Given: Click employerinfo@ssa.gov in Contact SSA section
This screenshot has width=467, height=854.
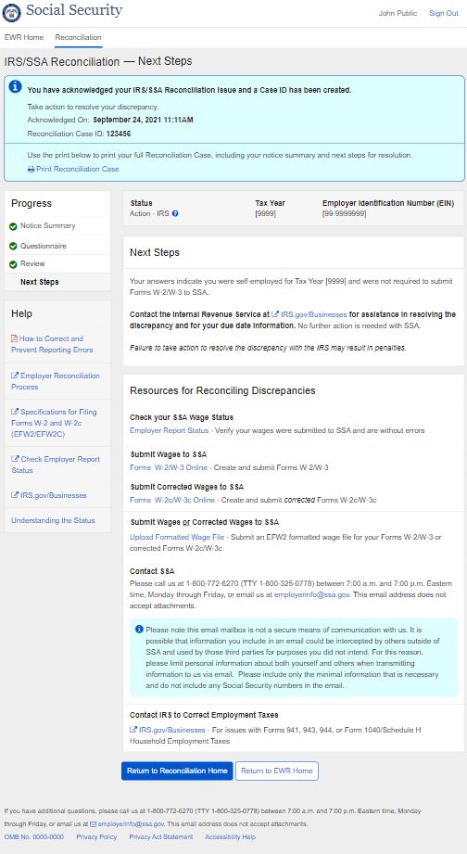Looking at the screenshot, I should (312, 595).
